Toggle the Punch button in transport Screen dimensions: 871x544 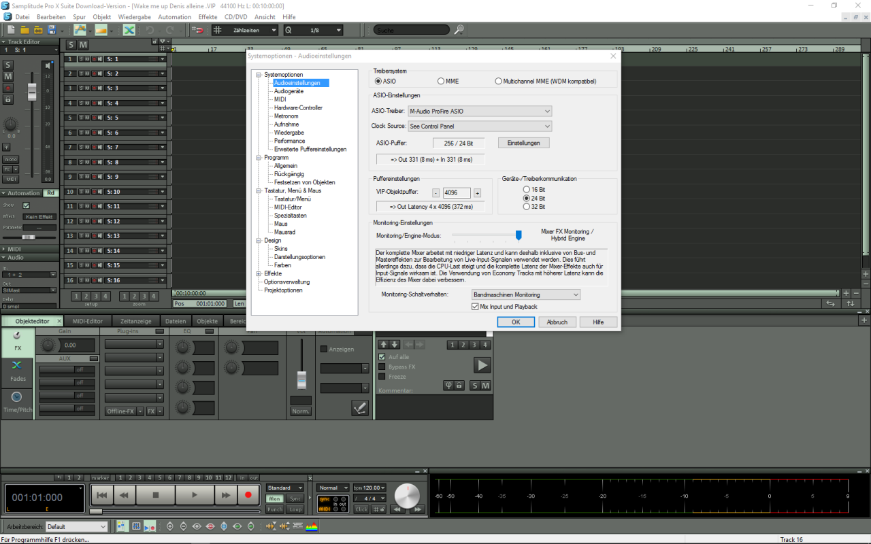274,509
